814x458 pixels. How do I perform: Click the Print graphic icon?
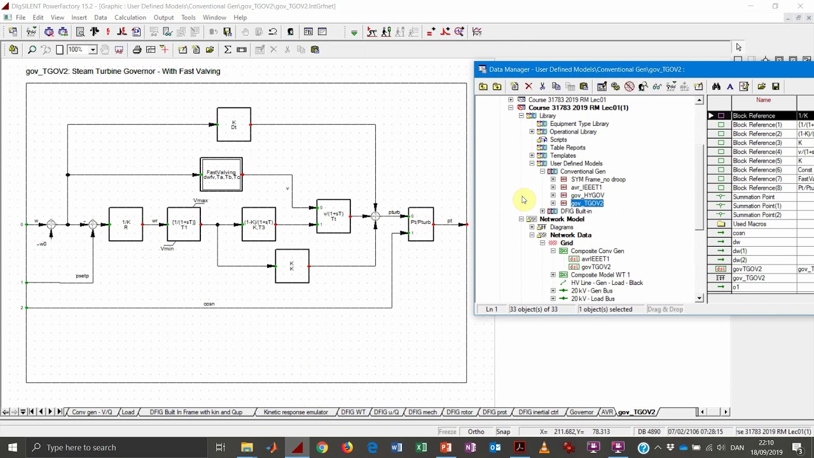137,50
